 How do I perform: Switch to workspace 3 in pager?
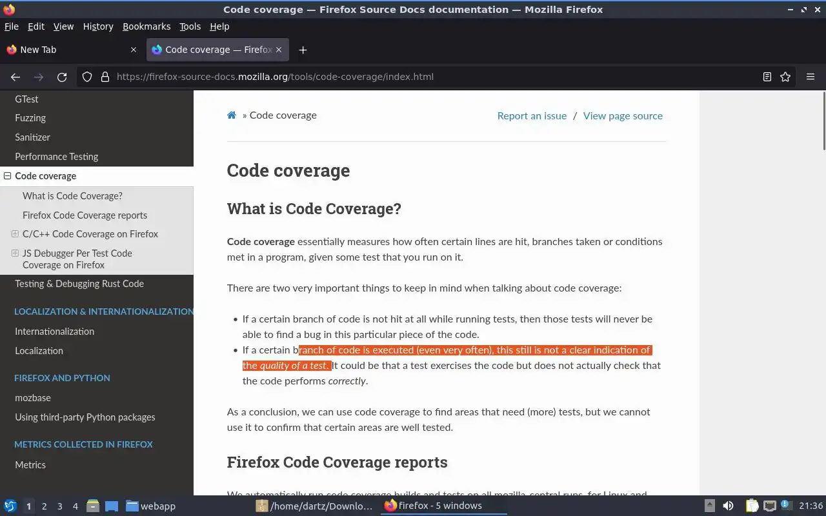click(59, 506)
